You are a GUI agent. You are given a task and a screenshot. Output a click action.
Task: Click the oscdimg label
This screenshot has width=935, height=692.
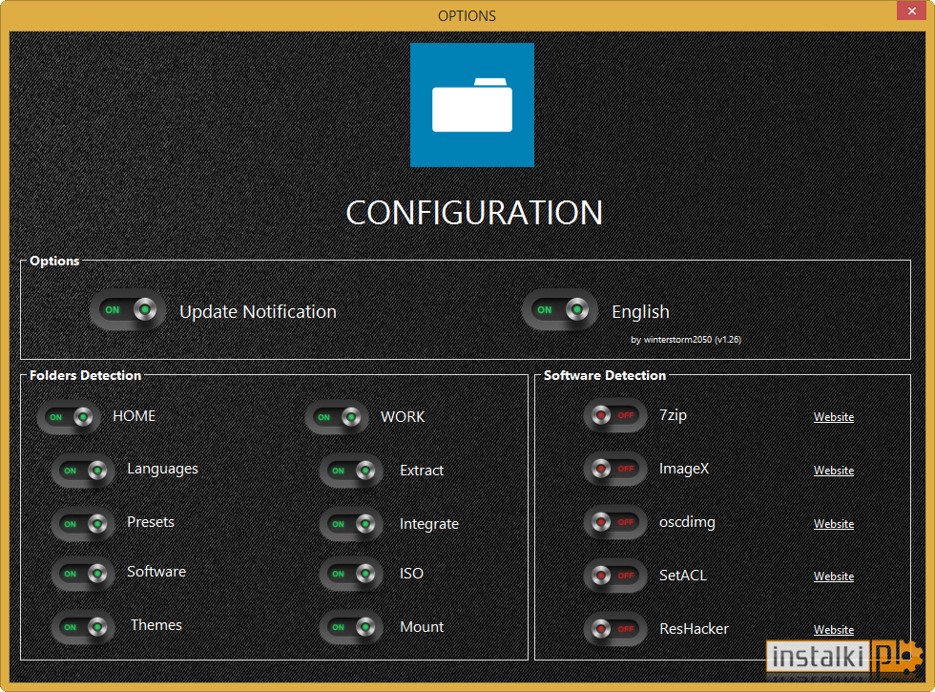point(687,523)
